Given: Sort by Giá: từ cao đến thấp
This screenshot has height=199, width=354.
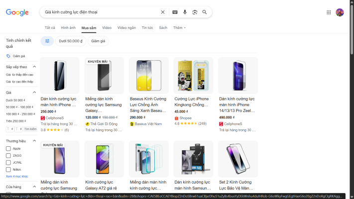Looking at the screenshot, I should (x=19, y=82).
